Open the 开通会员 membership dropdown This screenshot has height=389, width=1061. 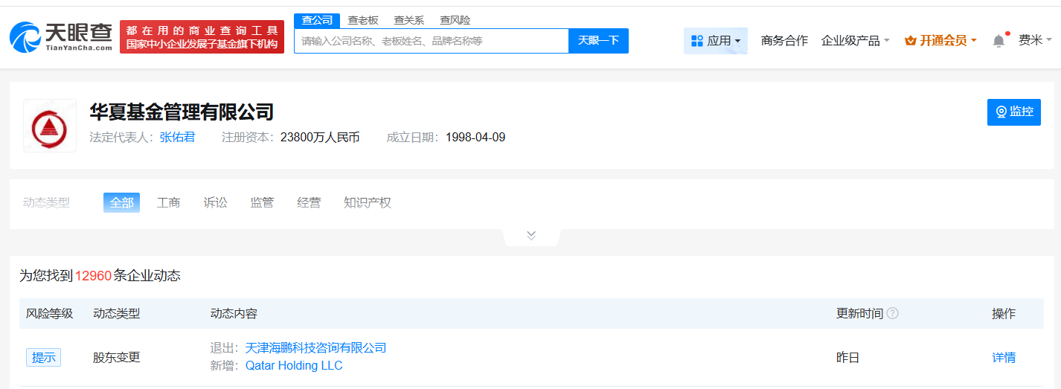point(940,41)
